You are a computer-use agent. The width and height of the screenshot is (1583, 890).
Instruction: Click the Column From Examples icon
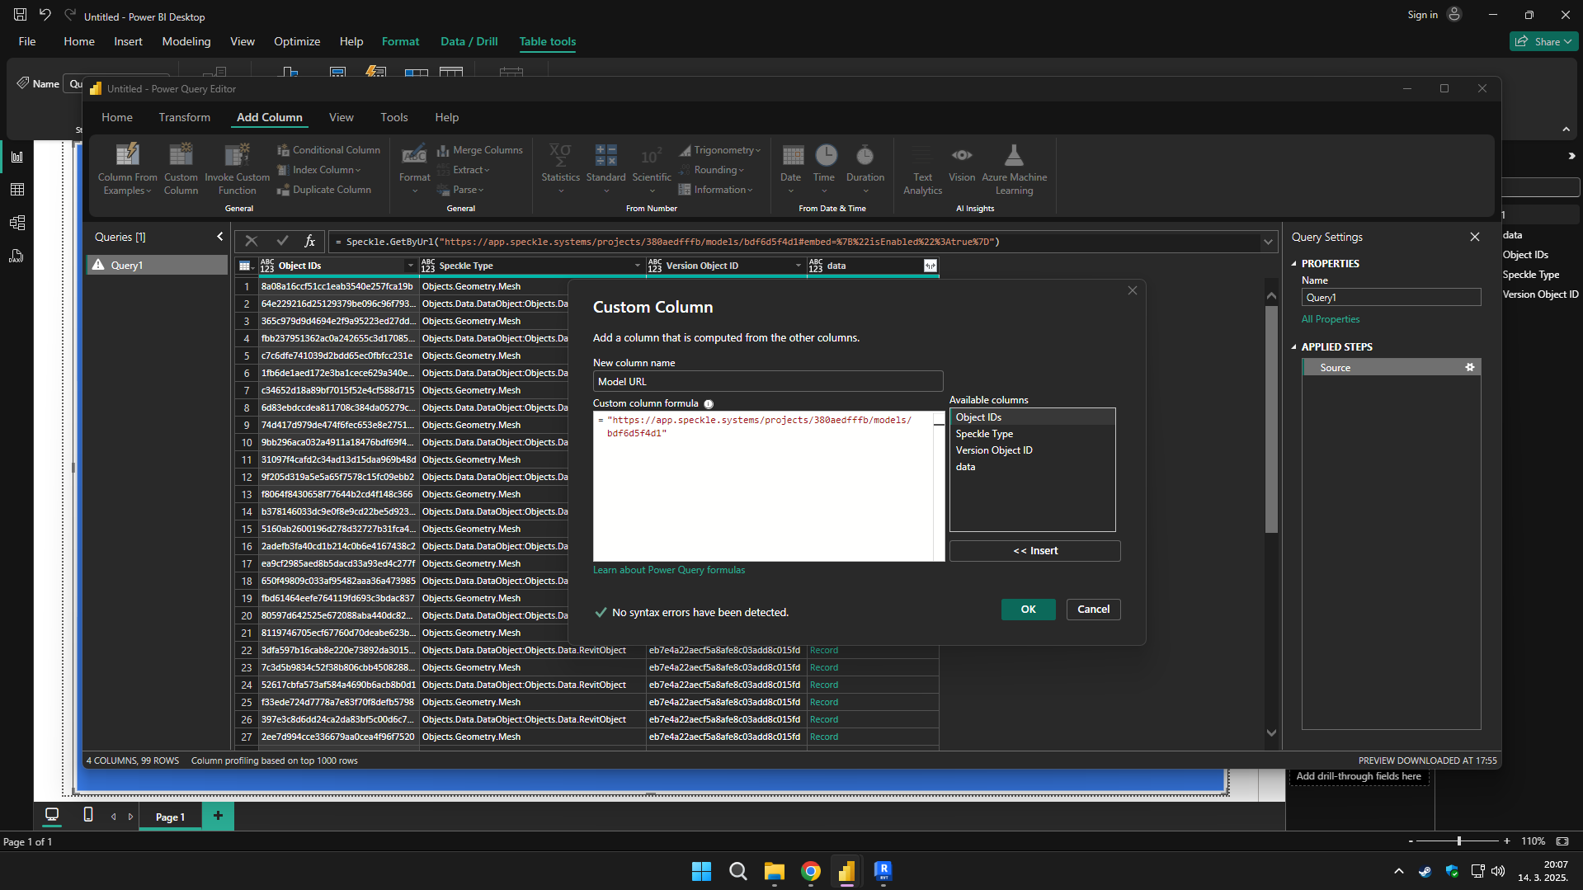(127, 155)
